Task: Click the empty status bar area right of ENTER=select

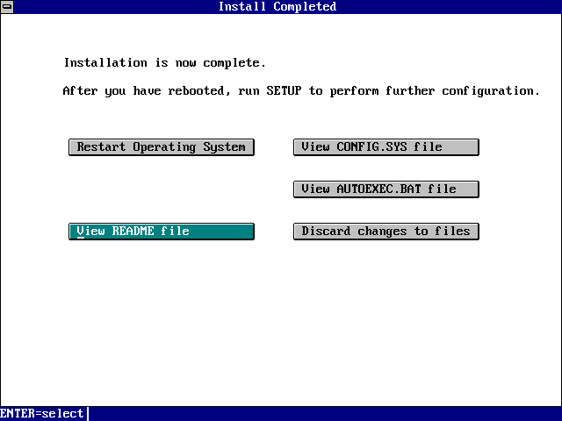Action: pyautogui.click(x=325, y=414)
